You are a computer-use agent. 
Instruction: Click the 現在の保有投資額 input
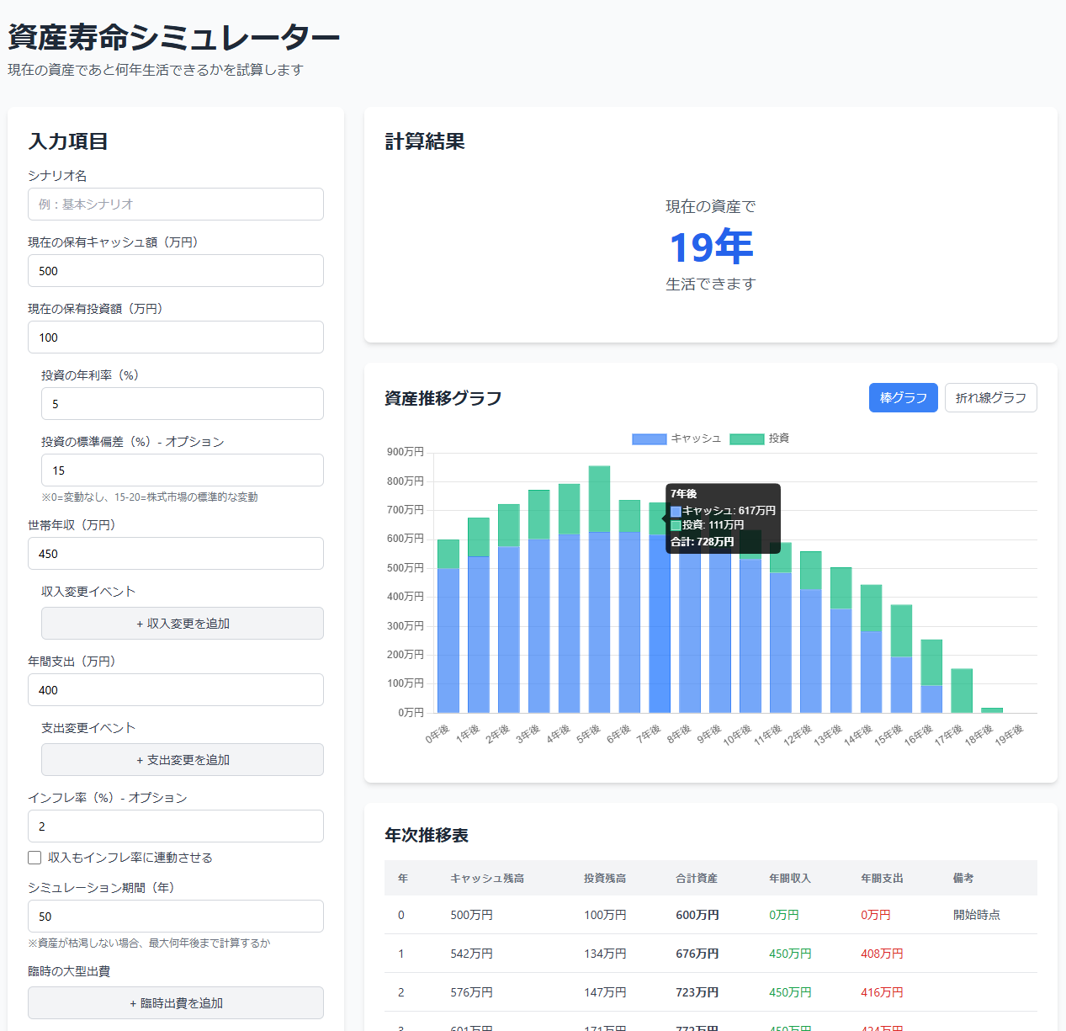176,337
